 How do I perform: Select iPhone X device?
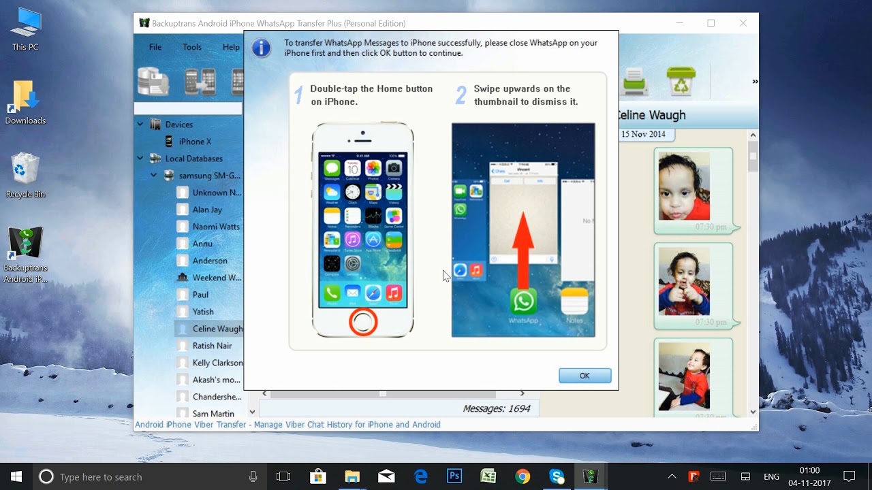pyautogui.click(x=195, y=142)
